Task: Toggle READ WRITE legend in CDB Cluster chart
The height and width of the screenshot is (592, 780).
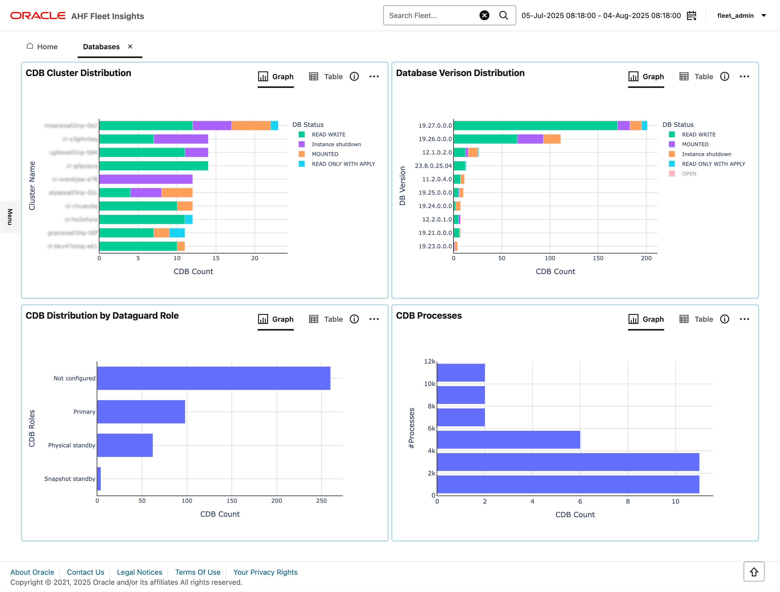Action: (328, 134)
